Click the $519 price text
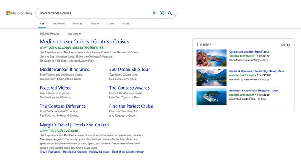The image size is (301, 161). pos(266,94)
